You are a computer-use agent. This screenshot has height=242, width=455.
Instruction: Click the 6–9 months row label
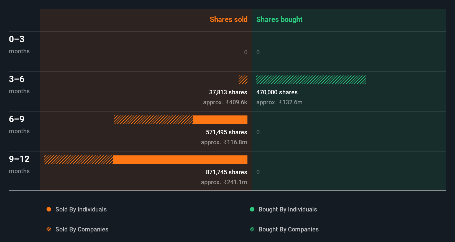click(19, 125)
